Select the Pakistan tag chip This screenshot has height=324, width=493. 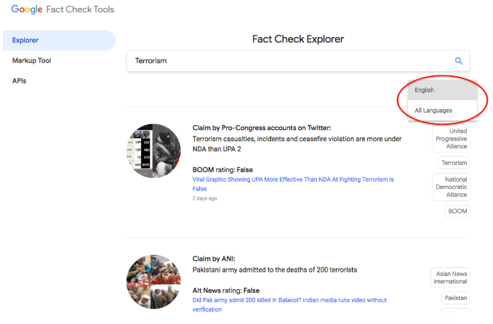(456, 298)
